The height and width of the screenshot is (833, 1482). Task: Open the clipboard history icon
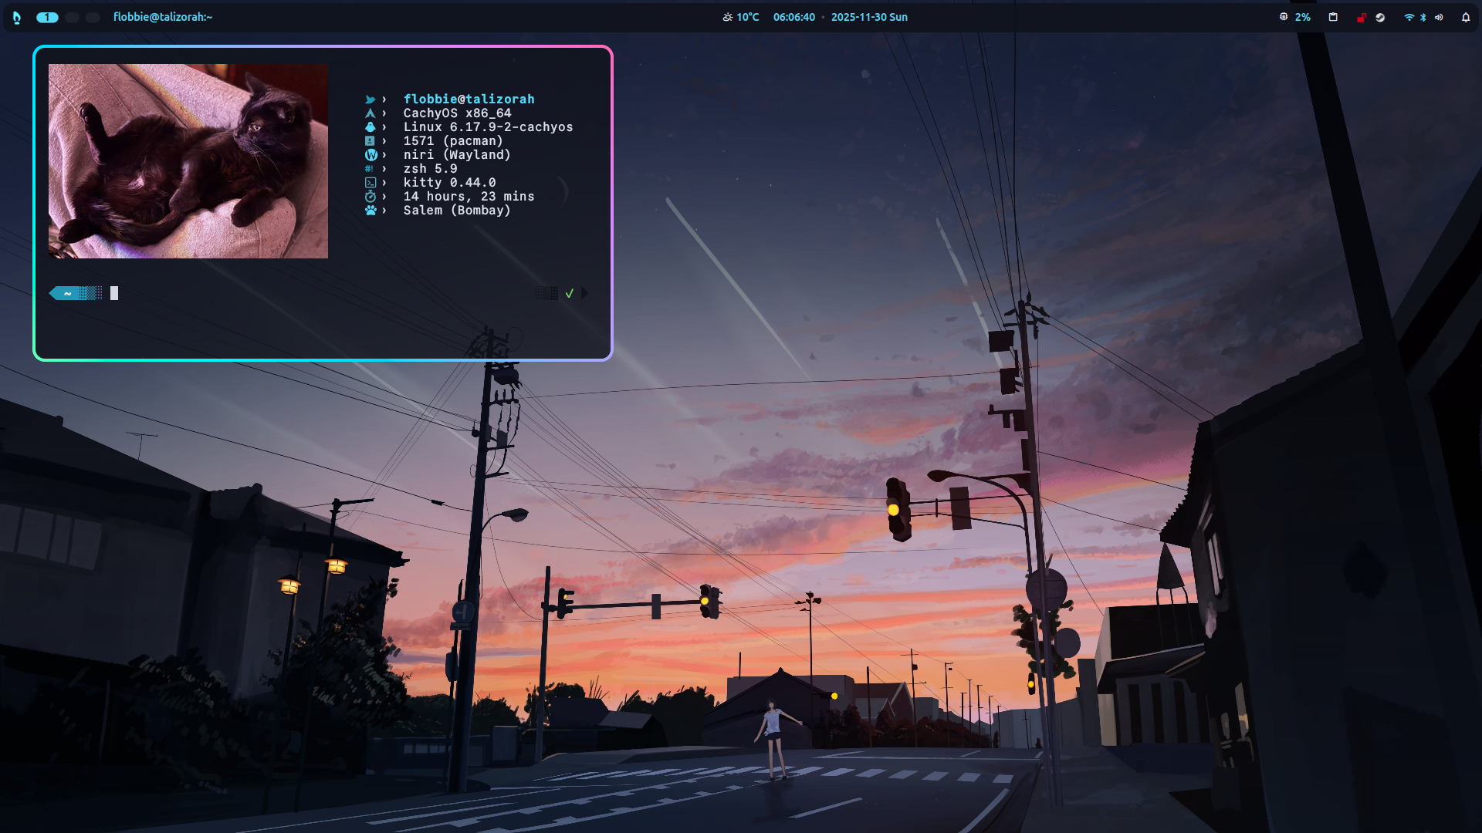[x=1333, y=17]
